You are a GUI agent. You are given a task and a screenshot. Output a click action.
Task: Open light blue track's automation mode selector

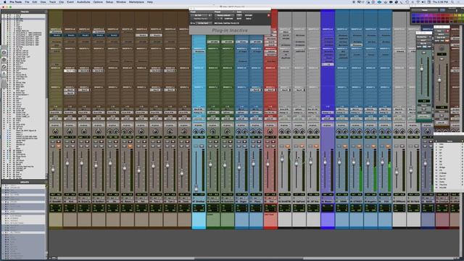point(199,119)
